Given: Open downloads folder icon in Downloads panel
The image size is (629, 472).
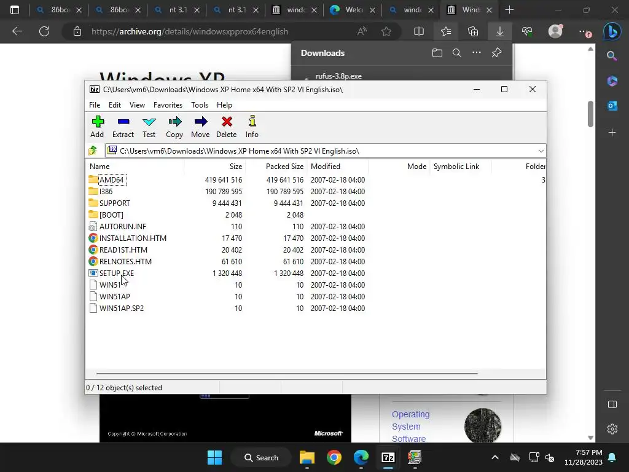Looking at the screenshot, I should [x=437, y=53].
